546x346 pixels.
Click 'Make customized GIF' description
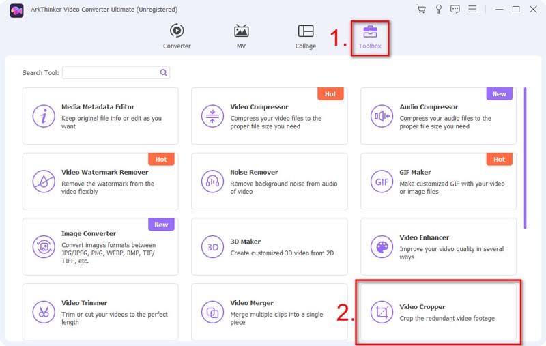(452, 188)
